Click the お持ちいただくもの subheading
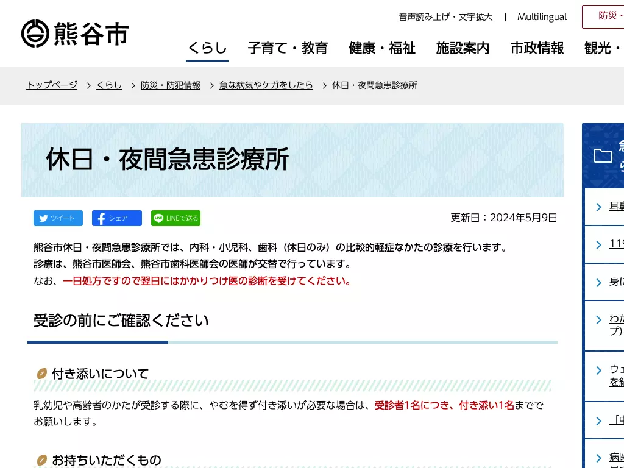This screenshot has height=468, width=624. (x=107, y=460)
